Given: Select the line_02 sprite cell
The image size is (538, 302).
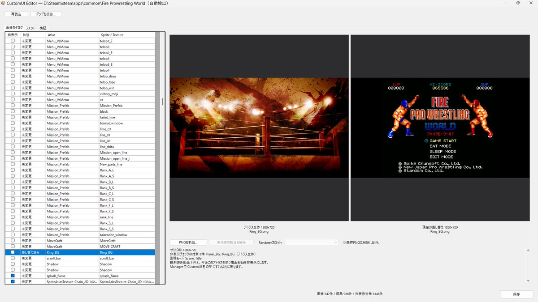Looking at the screenshot, I should (x=127, y=141).
